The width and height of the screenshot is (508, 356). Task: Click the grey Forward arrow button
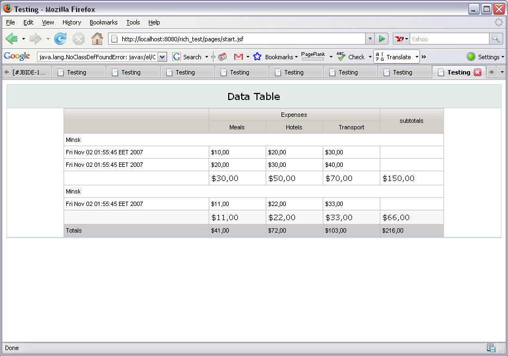point(36,39)
